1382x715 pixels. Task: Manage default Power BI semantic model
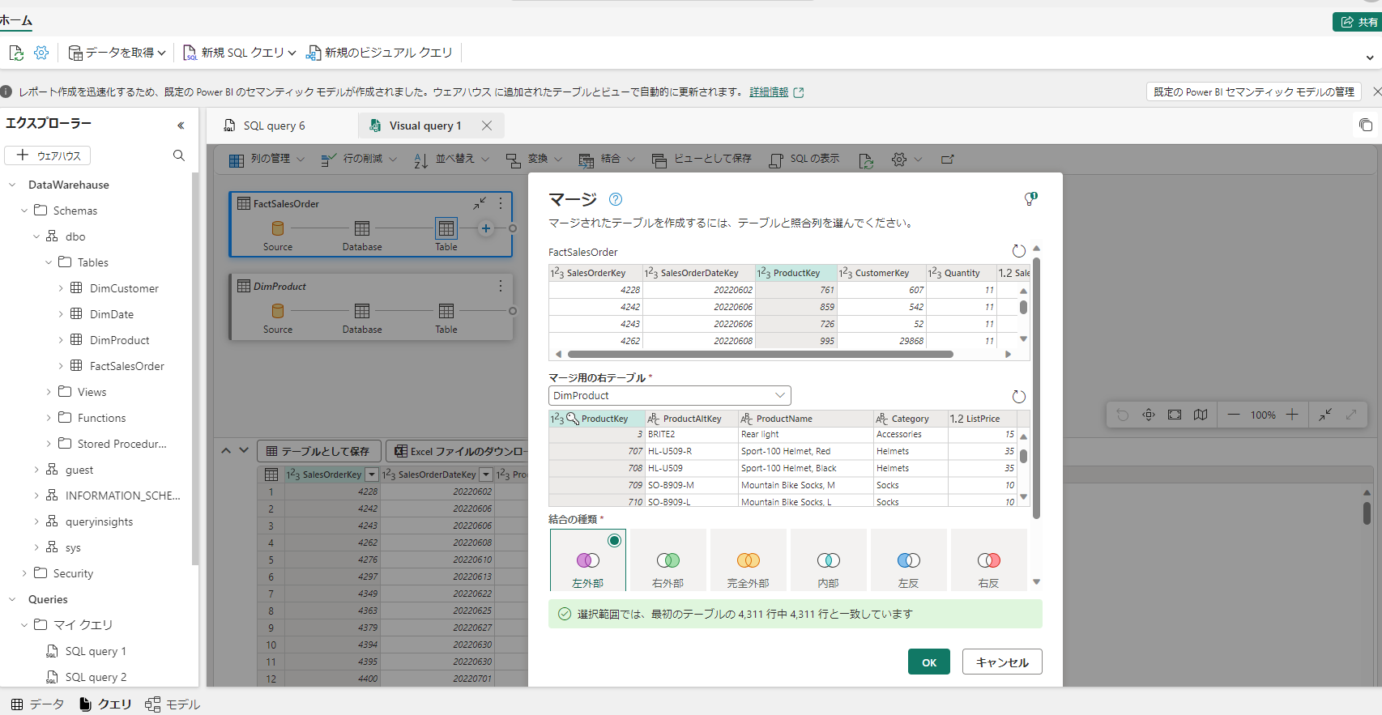(1253, 92)
